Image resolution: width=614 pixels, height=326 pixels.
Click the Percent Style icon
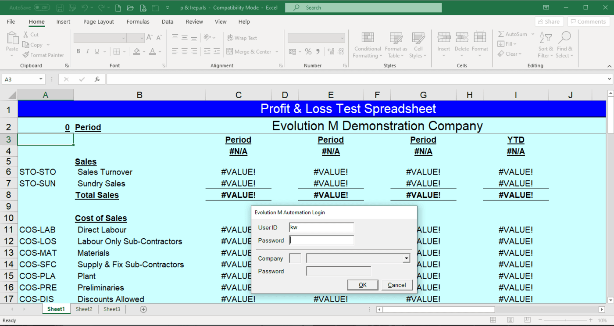[308, 51]
